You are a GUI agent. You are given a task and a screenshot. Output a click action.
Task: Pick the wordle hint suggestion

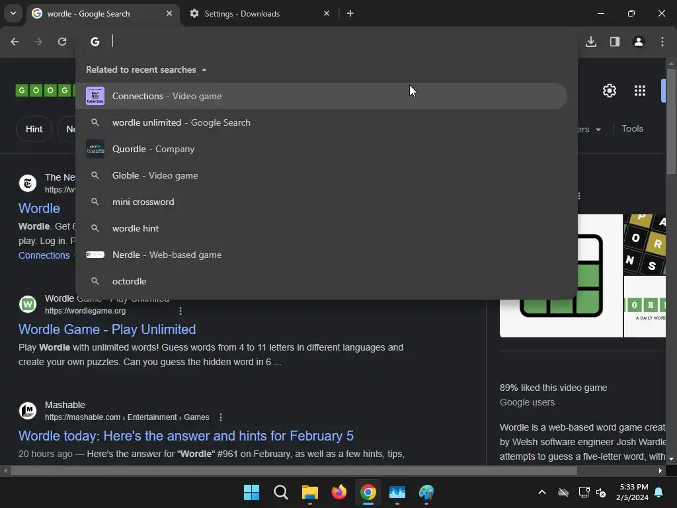[x=321, y=228]
